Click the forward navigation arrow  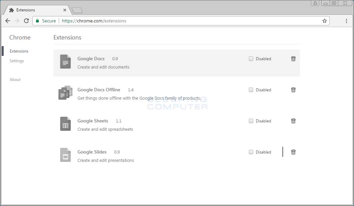click(x=17, y=21)
